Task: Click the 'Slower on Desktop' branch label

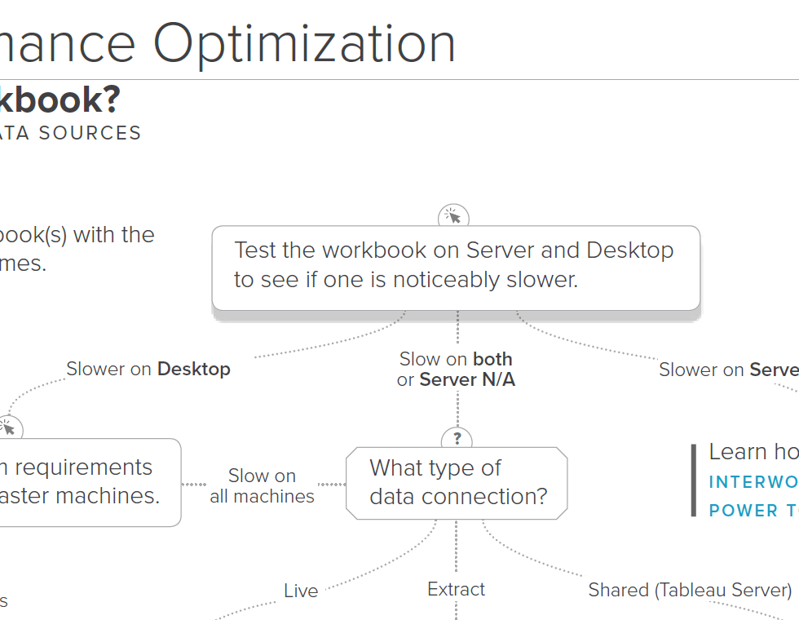Action: [x=148, y=369]
